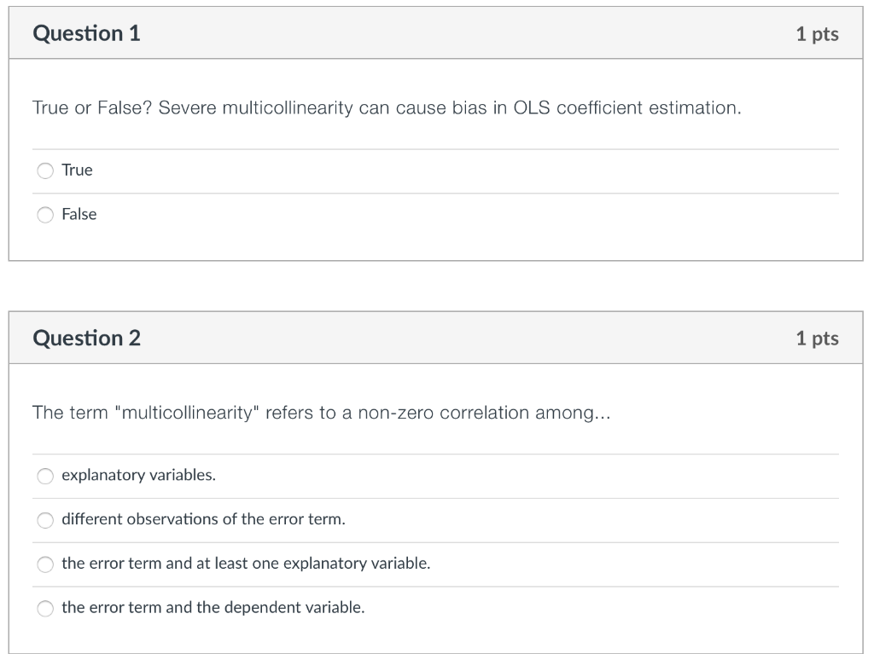This screenshot has width=874, height=654.
Task: Click the "Question 1" heading
Action: pyautogui.click(x=86, y=33)
